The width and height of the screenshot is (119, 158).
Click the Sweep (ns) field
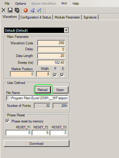[x=51, y=63]
